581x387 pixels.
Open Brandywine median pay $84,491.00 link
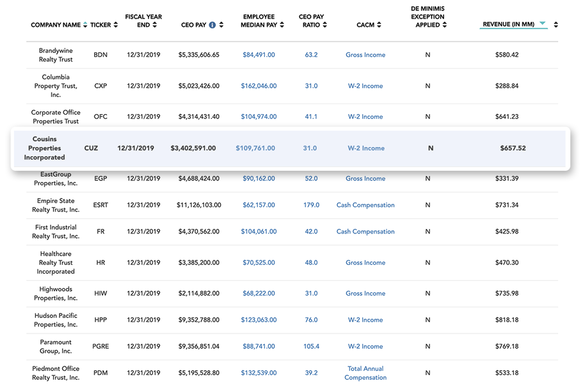click(259, 55)
